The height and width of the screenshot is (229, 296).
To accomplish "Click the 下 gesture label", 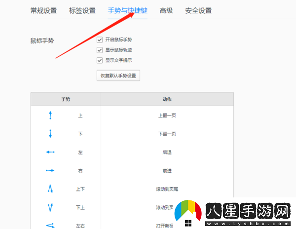I will click(80, 134).
